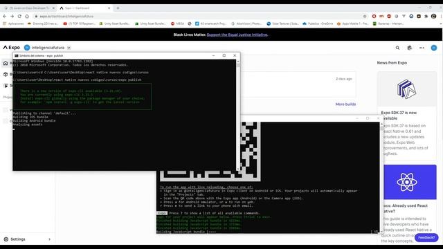Open the third sidebar icon below Builds
The height and width of the screenshot is (249, 443).
coord(6,86)
